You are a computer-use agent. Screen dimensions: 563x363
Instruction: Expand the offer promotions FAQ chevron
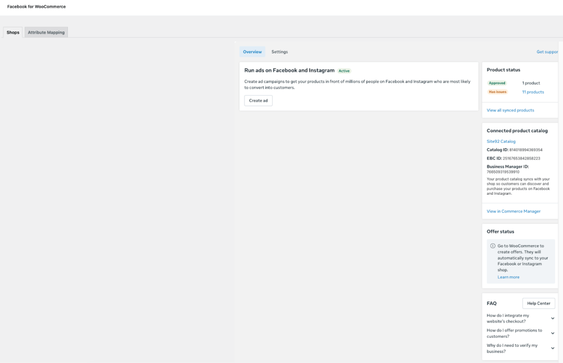[x=553, y=333]
